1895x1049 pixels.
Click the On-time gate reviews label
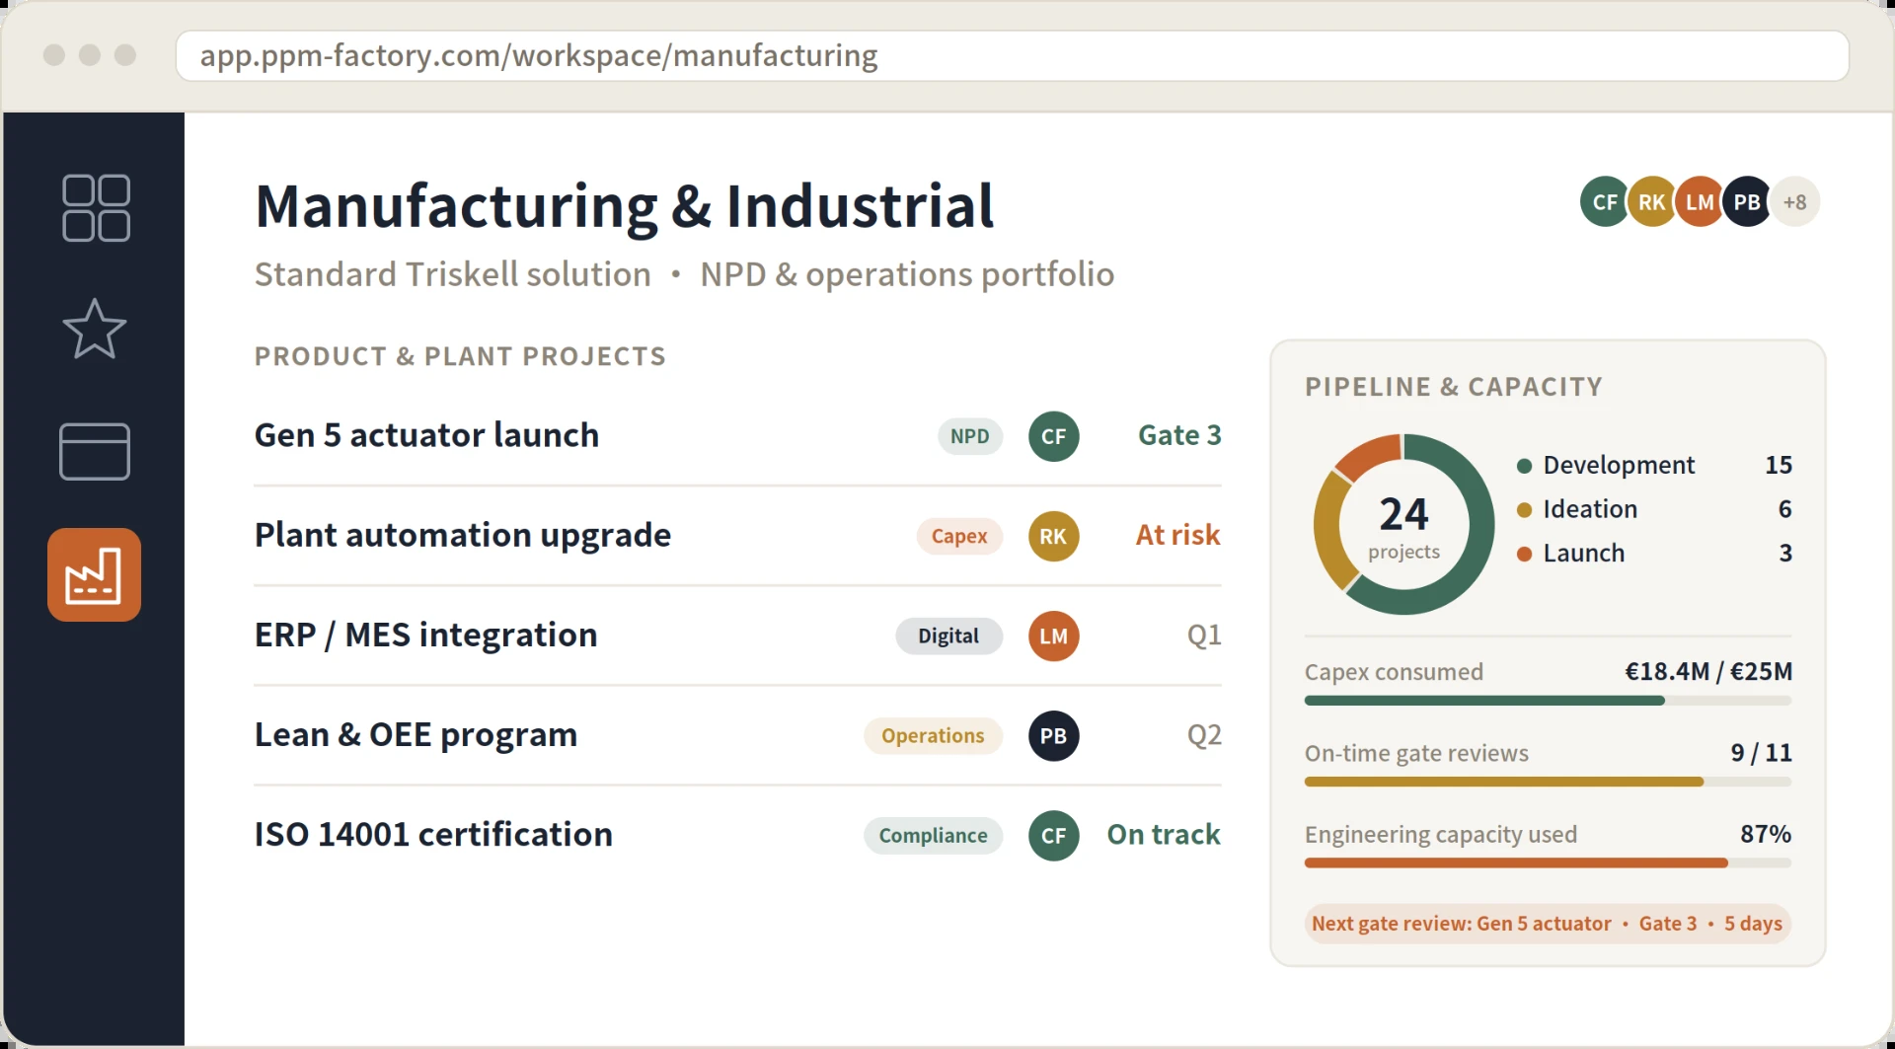coord(1416,754)
